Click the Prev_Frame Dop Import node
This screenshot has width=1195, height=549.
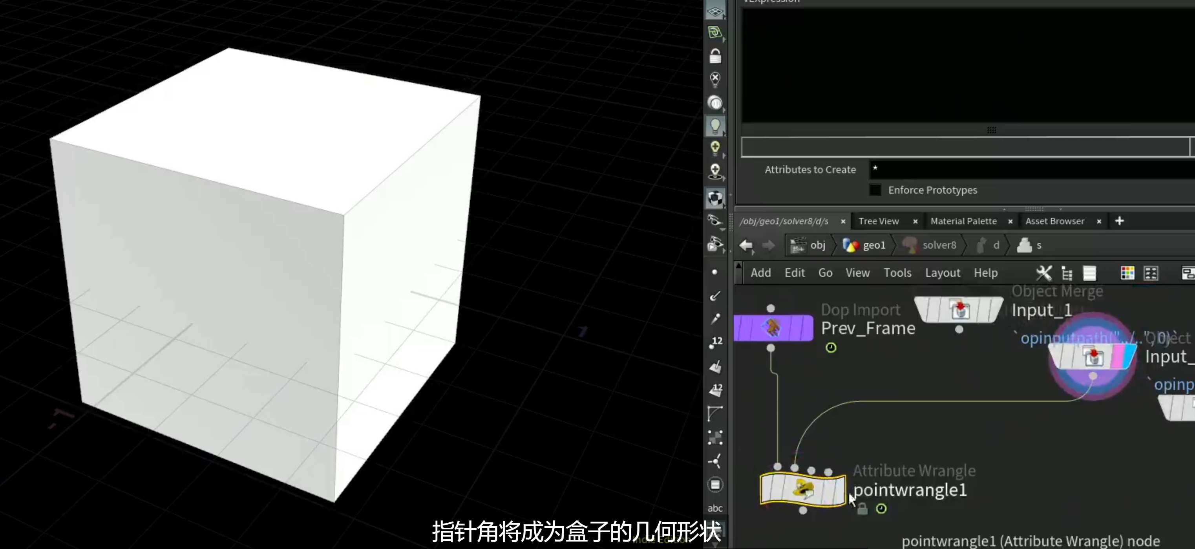click(x=773, y=328)
